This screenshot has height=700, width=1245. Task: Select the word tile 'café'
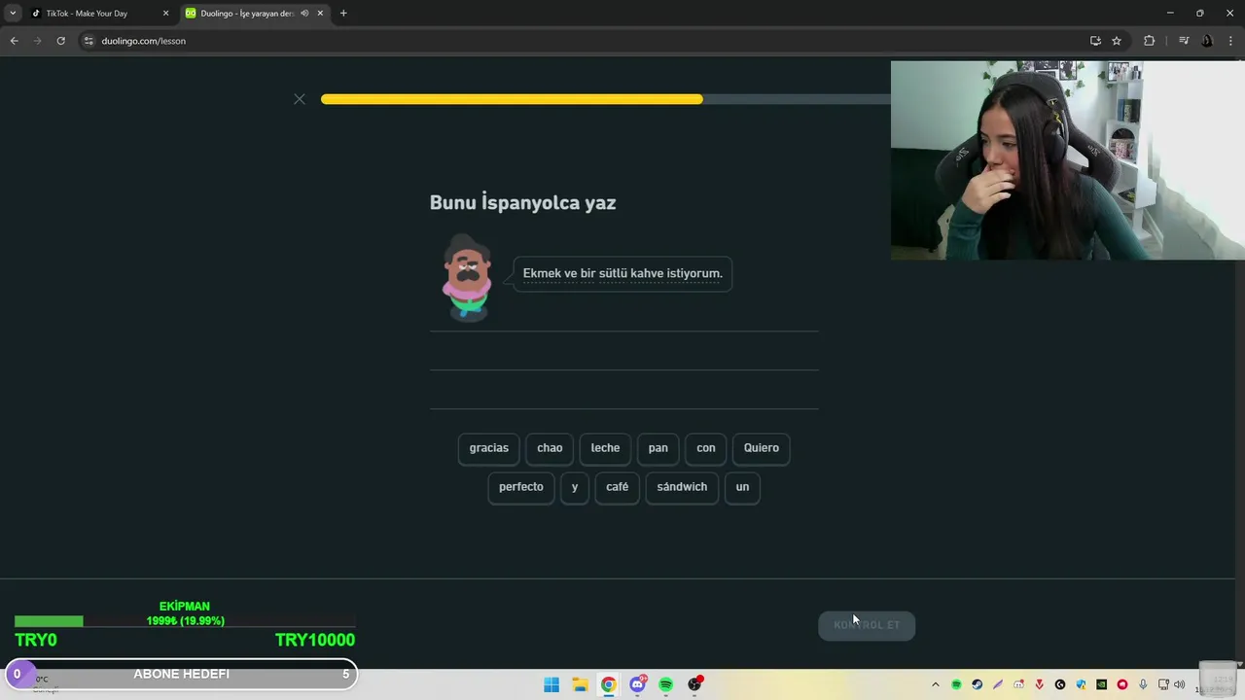point(618,487)
